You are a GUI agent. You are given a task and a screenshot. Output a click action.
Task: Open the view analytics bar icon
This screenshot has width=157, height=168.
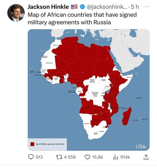116,157
